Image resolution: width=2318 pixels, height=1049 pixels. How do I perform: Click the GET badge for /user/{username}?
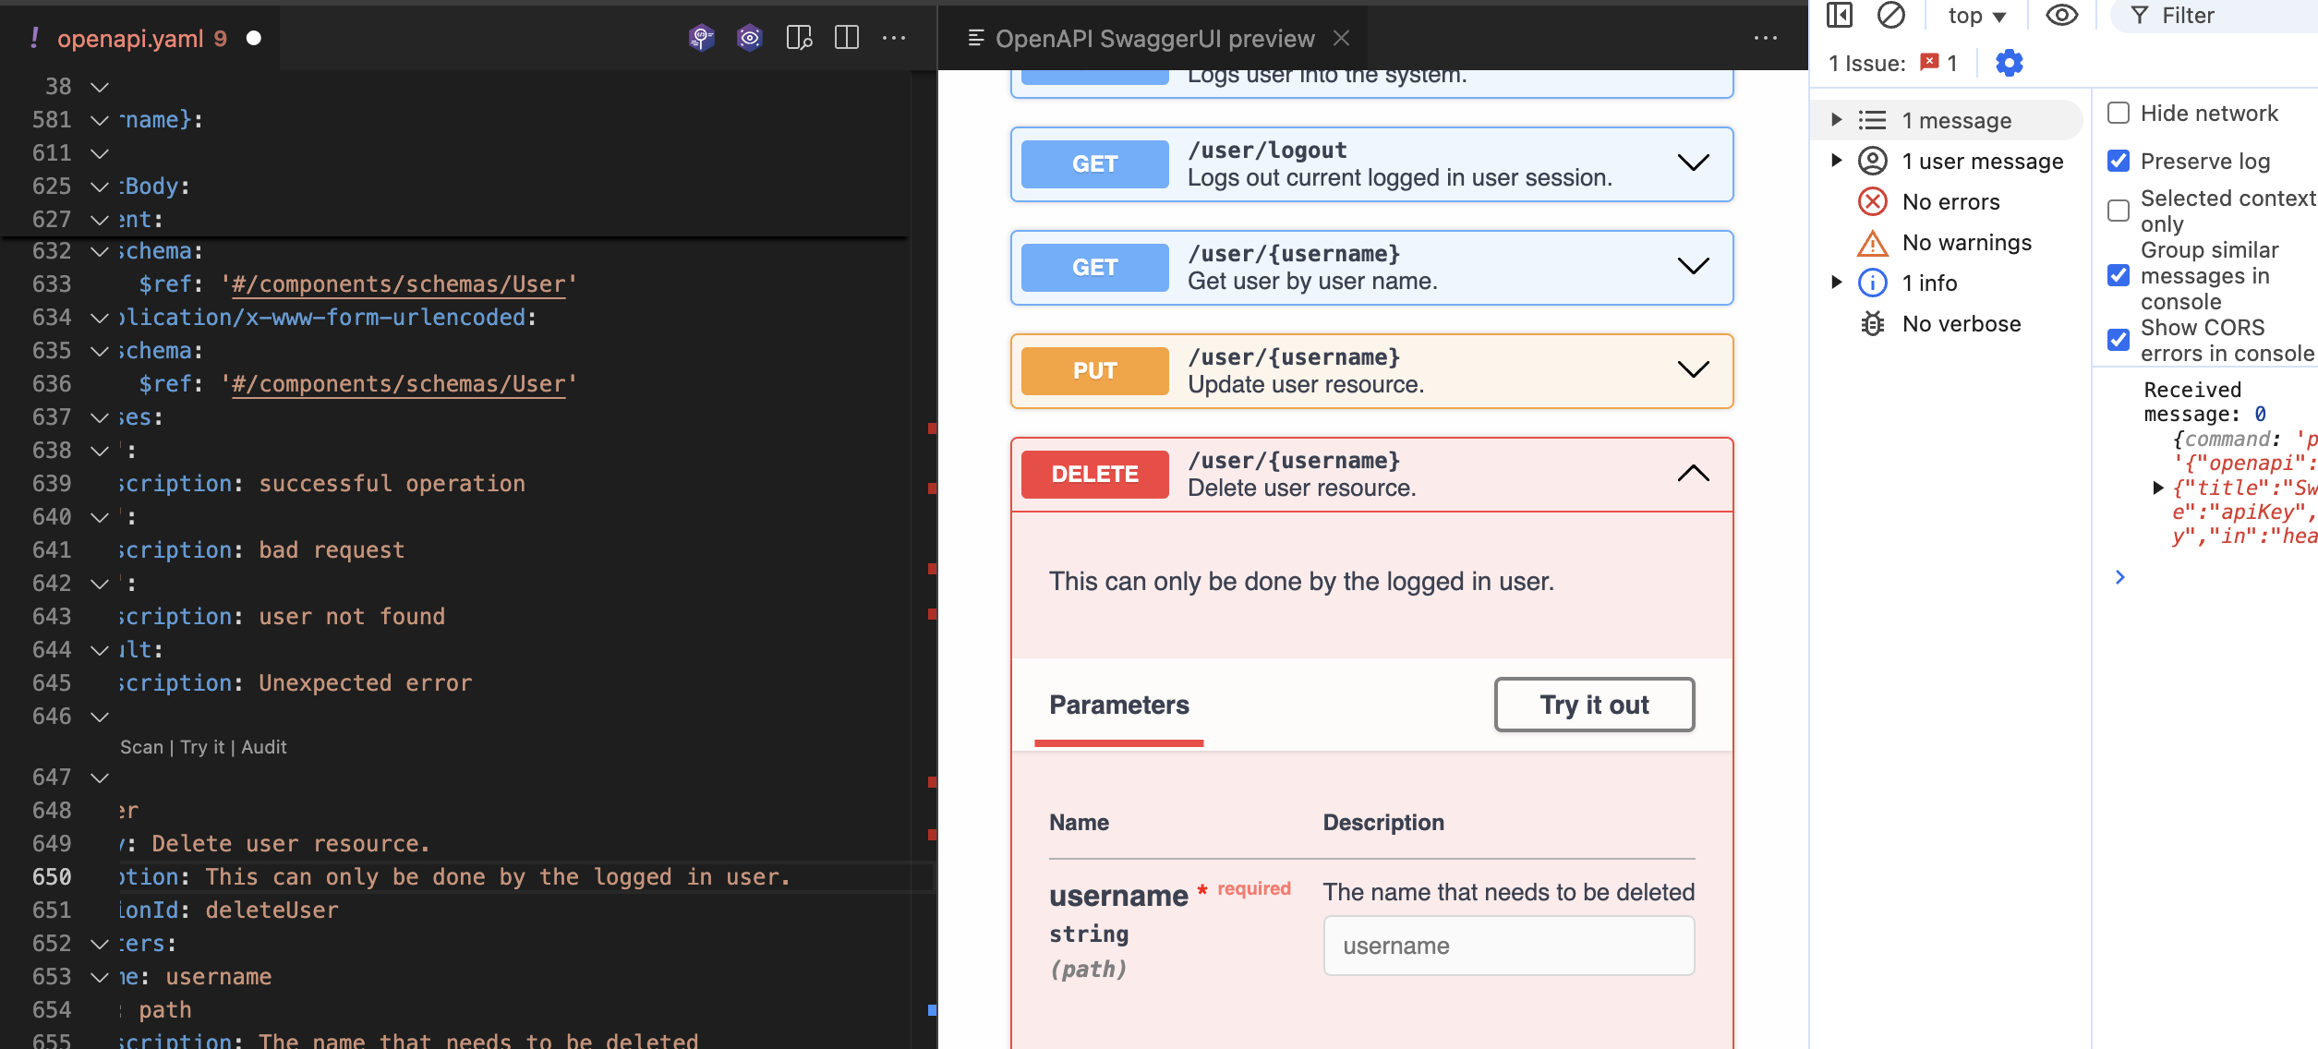click(x=1095, y=268)
